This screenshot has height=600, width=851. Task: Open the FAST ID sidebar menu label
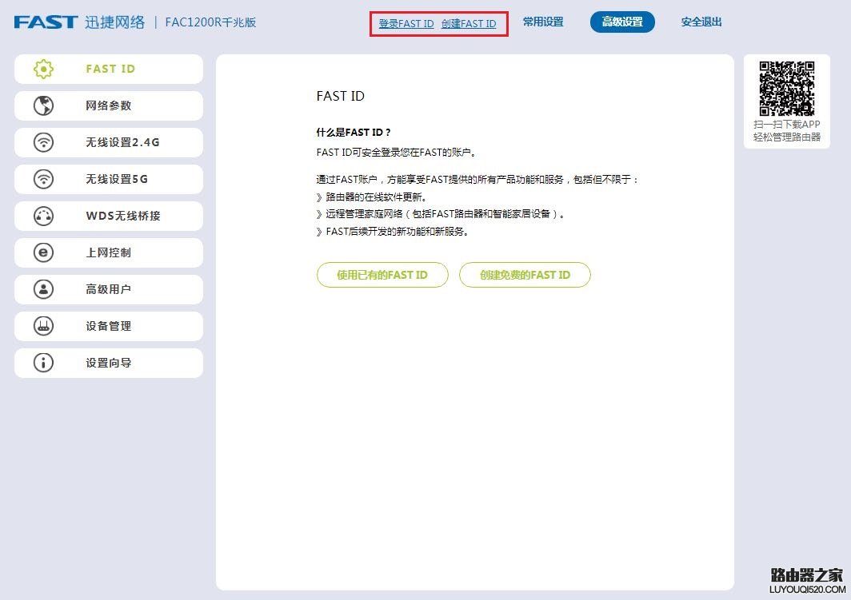[x=110, y=69]
